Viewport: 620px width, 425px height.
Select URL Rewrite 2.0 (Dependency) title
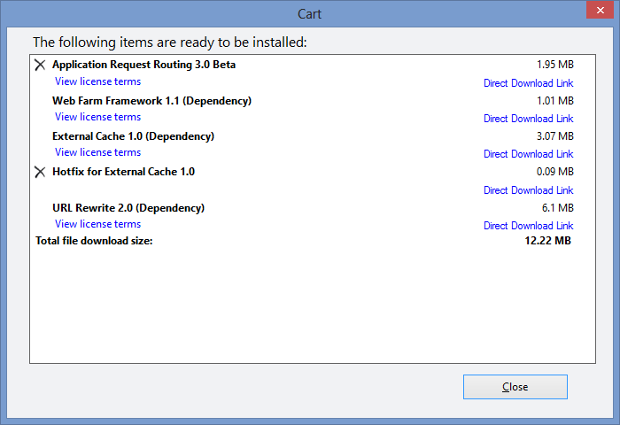coord(128,208)
